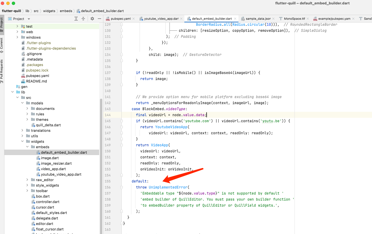Image resolution: width=372 pixels, height=234 pixels.
Task: Close the default_embed_builder.dart tab
Action: tap(235, 19)
